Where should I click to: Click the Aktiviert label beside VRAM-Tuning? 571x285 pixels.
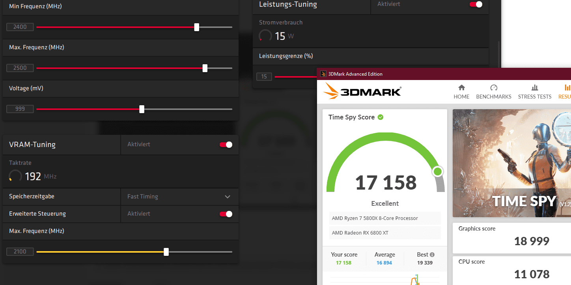click(x=139, y=145)
